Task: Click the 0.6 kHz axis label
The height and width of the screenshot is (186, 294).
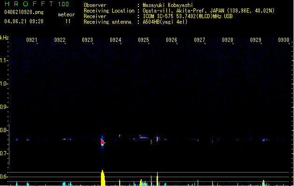Action: [x=3, y=177]
